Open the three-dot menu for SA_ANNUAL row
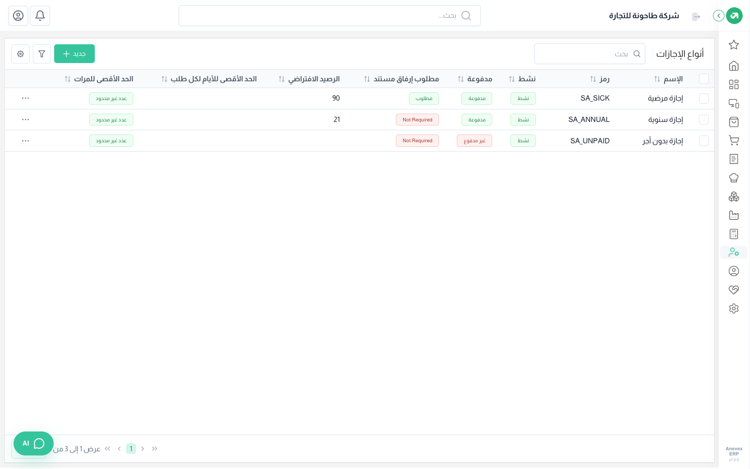 pyautogui.click(x=26, y=119)
